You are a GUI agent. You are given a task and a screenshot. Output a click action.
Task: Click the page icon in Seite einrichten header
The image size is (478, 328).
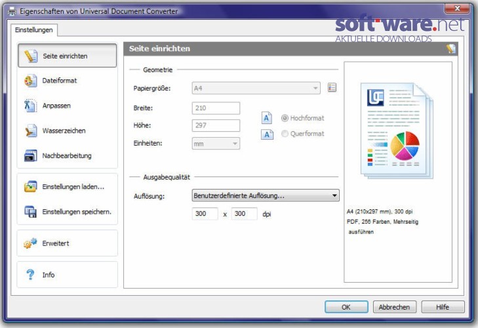[x=451, y=49]
